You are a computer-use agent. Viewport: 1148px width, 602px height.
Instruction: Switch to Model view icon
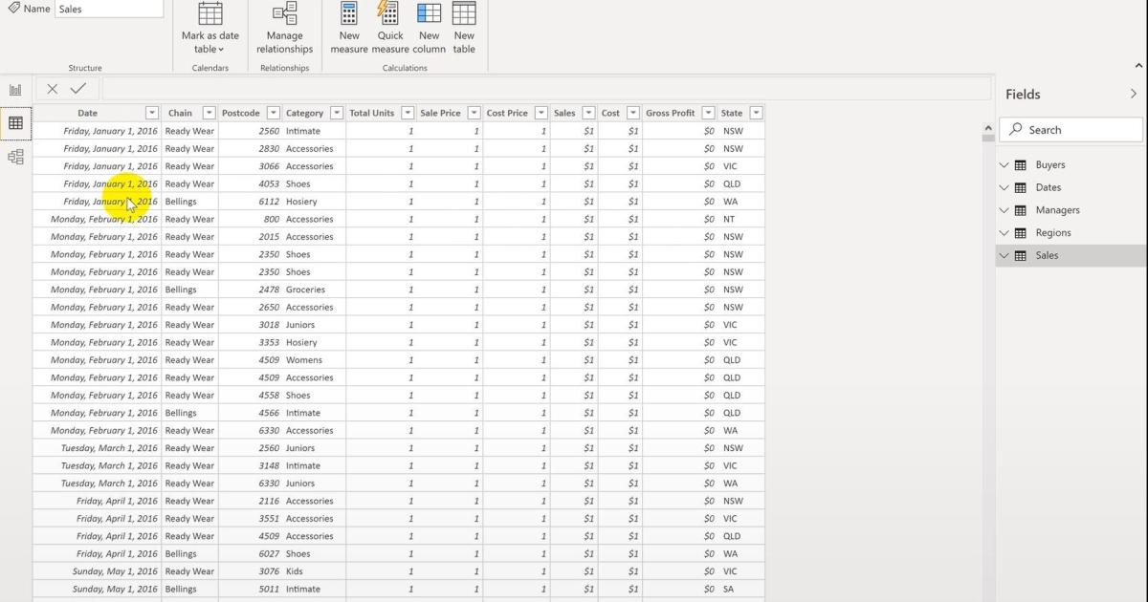coord(15,157)
